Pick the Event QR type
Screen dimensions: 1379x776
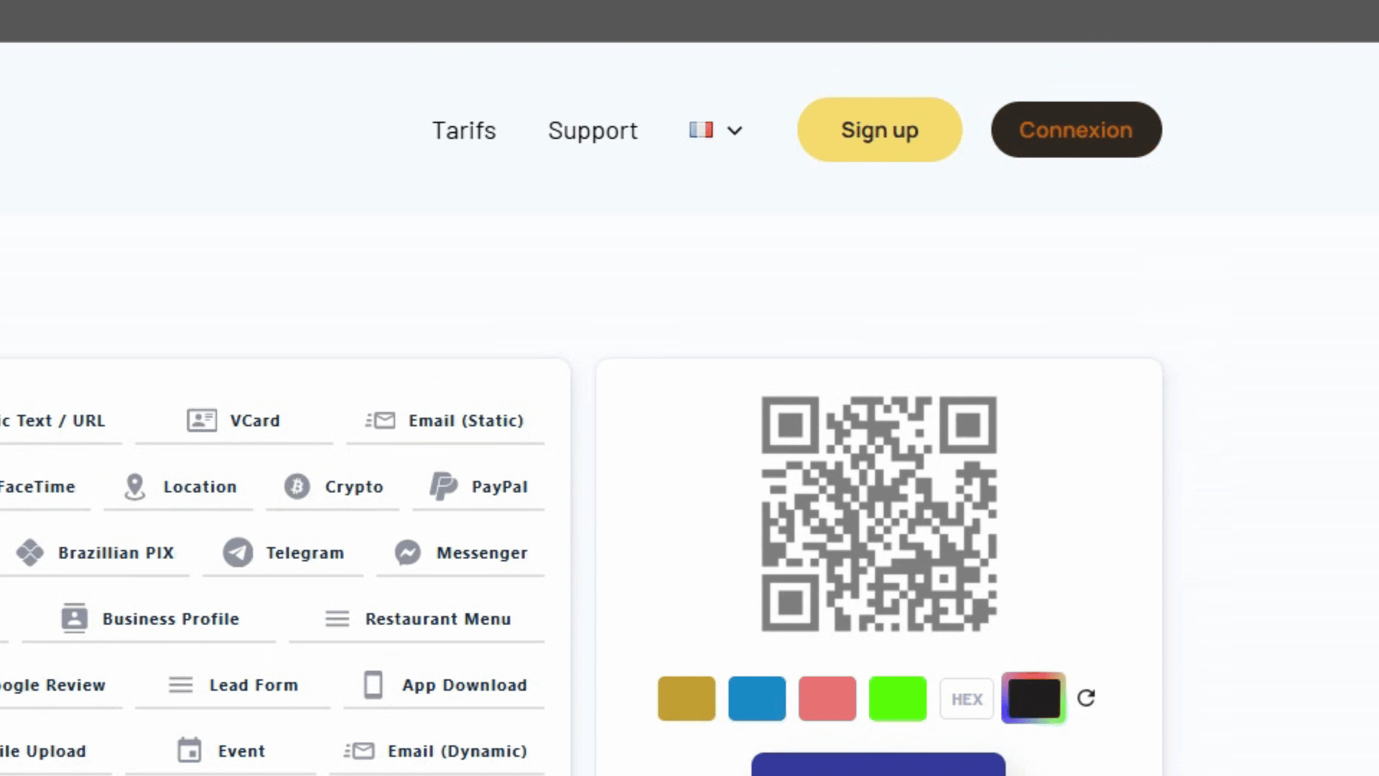[220, 752]
